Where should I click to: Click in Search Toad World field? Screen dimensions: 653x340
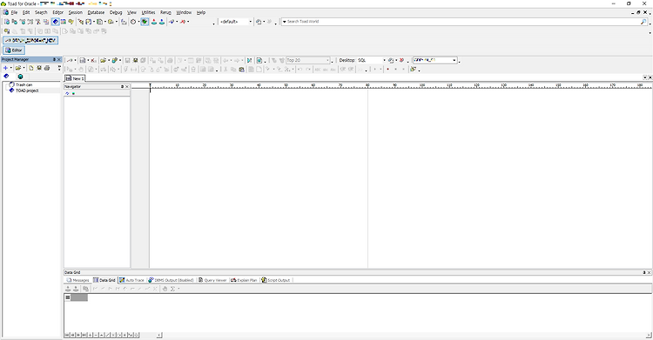tap(462, 21)
